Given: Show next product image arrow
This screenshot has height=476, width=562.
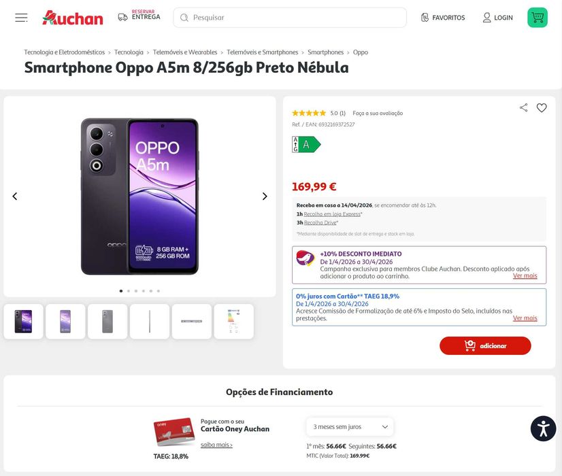Looking at the screenshot, I should pos(265,197).
